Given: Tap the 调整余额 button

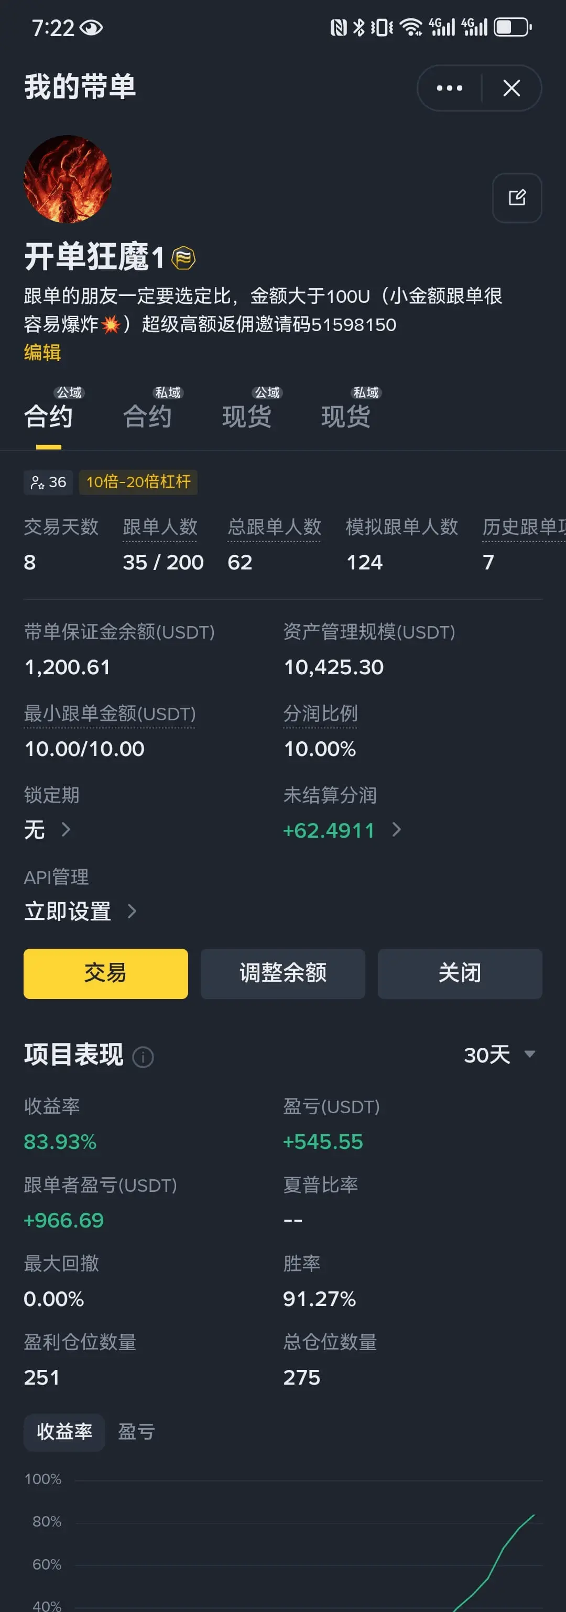Looking at the screenshot, I should (x=283, y=973).
